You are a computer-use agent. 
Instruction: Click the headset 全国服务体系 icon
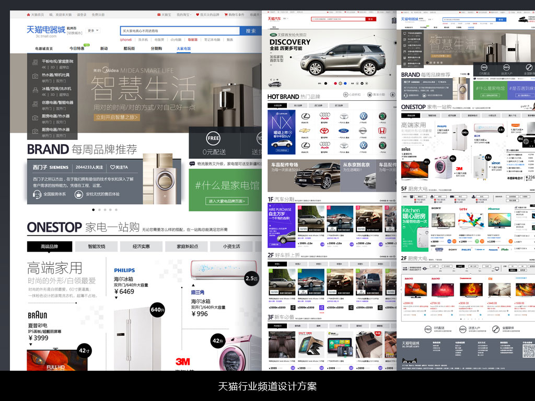click(x=37, y=194)
